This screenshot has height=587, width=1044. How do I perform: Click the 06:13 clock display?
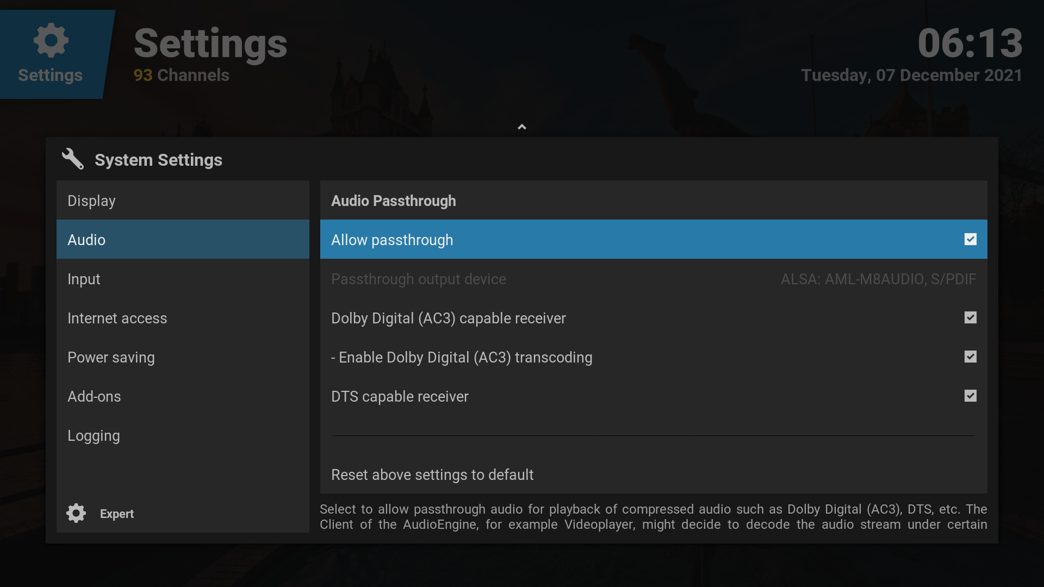point(970,43)
